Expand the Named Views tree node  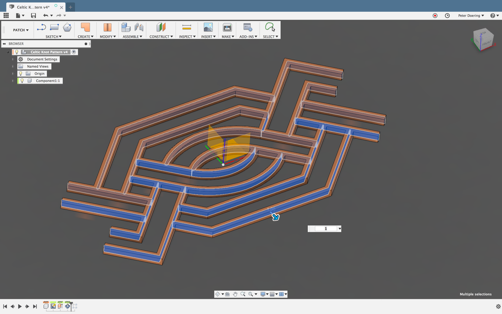(x=13, y=66)
